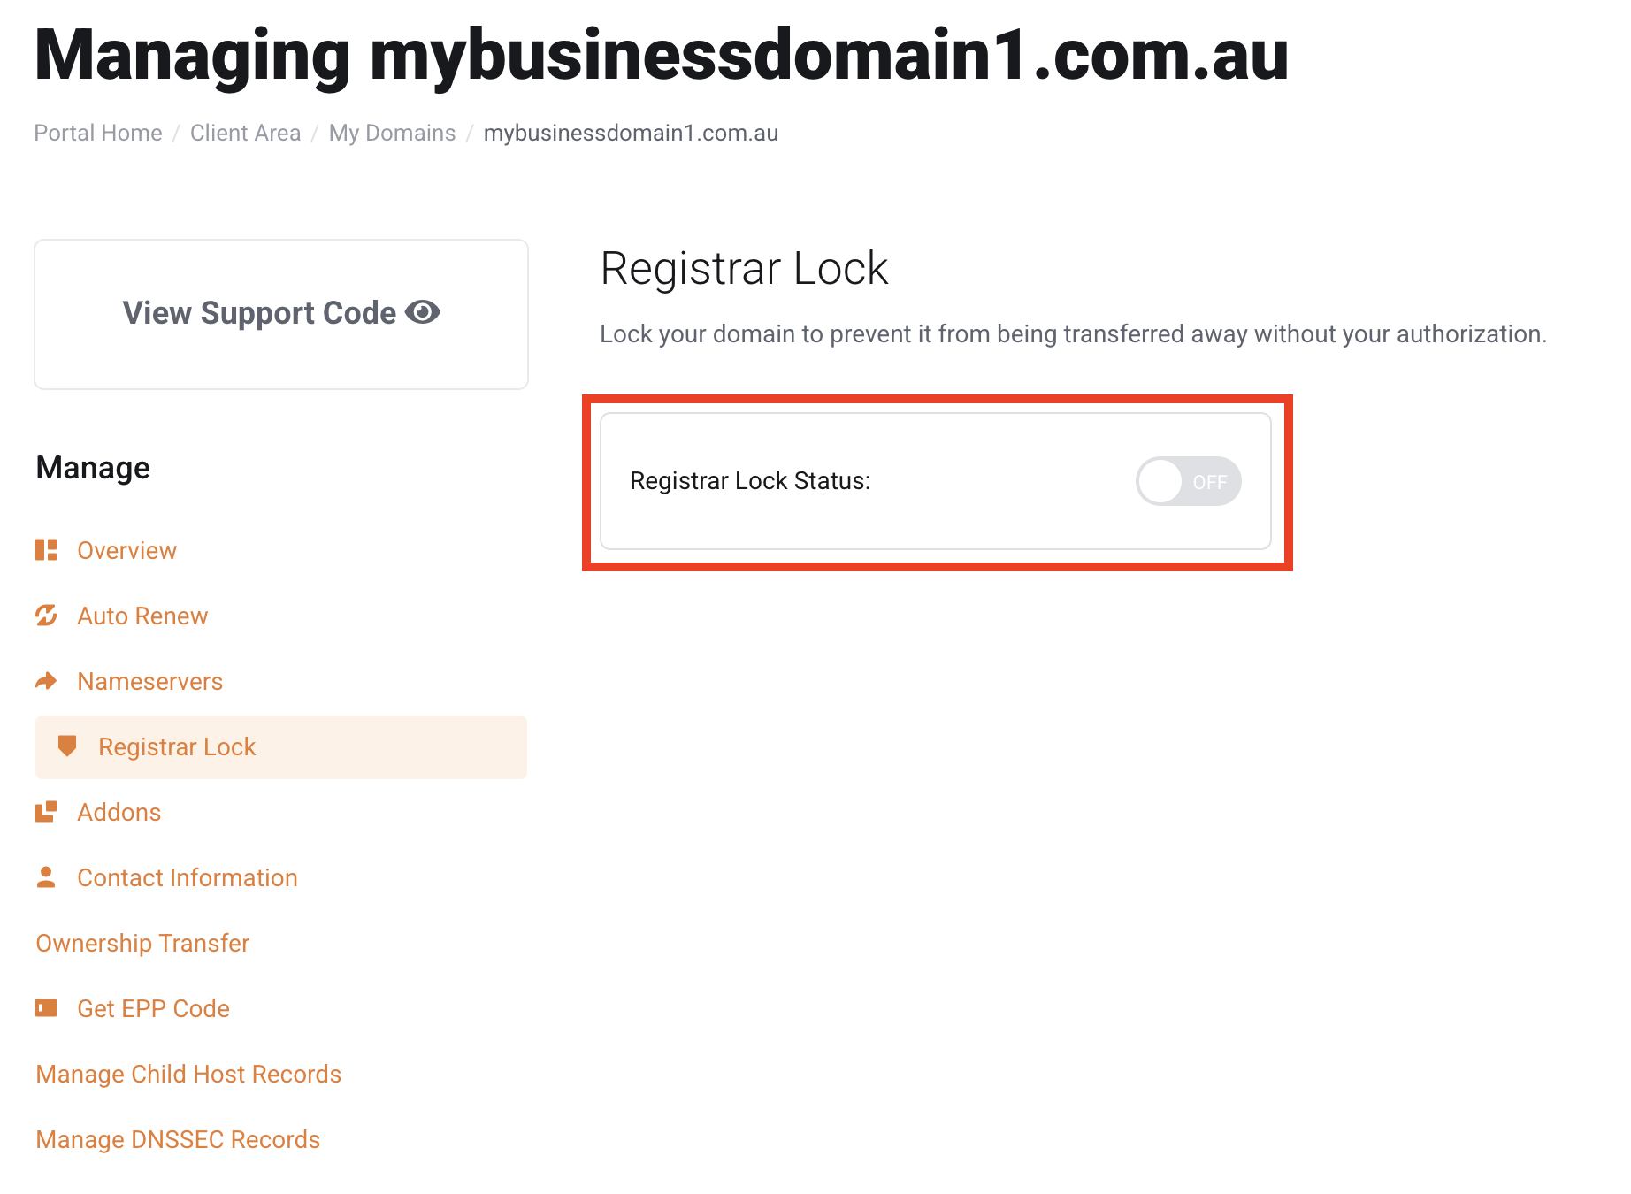Open Client Area from the breadcrumb
The height and width of the screenshot is (1194, 1631).
coord(245,133)
